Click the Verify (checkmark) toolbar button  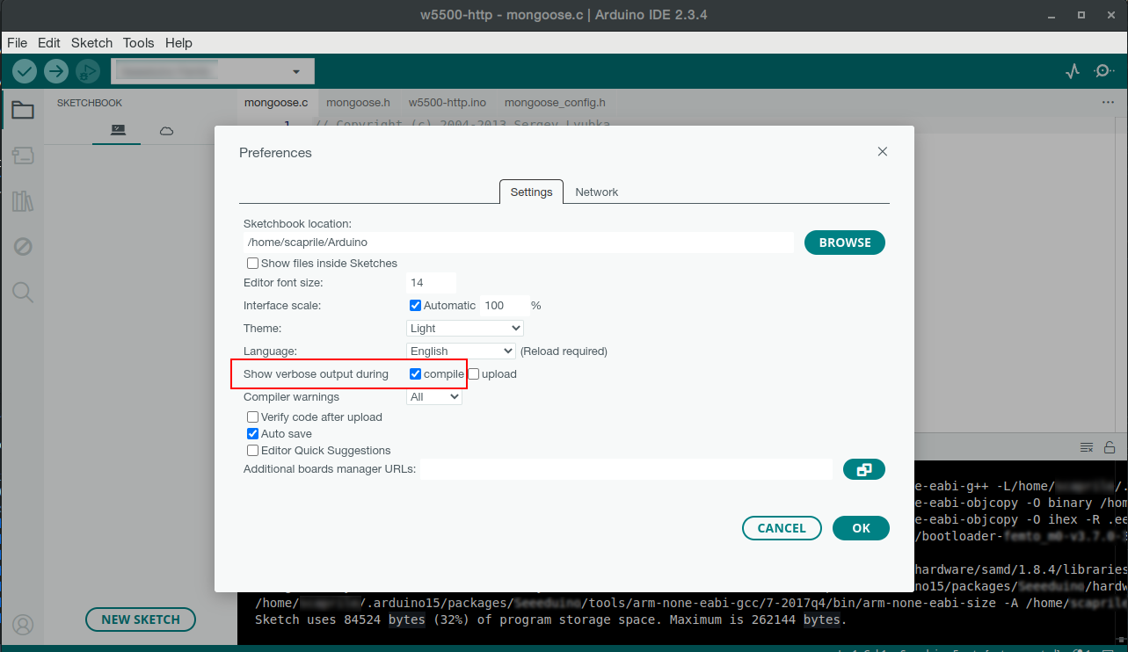coord(25,71)
